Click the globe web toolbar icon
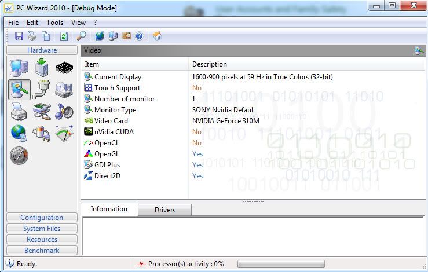428x272 pixels. (100, 36)
